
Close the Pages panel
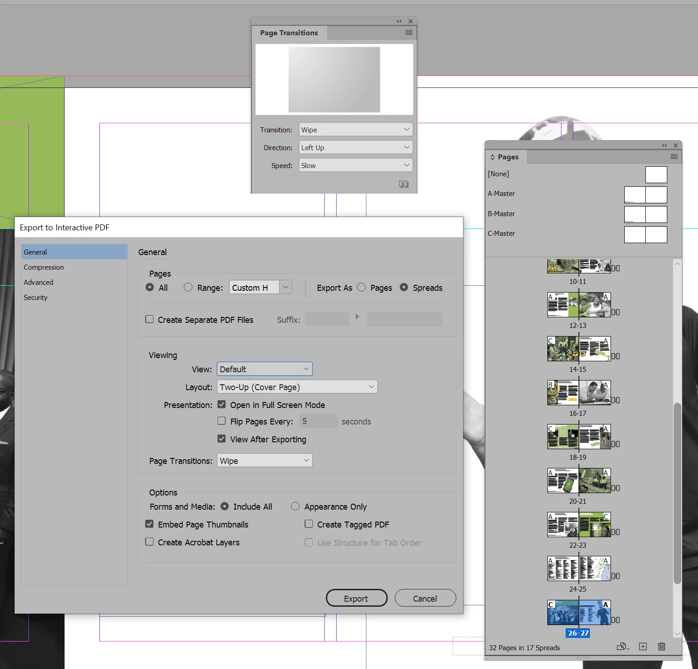[676, 145]
